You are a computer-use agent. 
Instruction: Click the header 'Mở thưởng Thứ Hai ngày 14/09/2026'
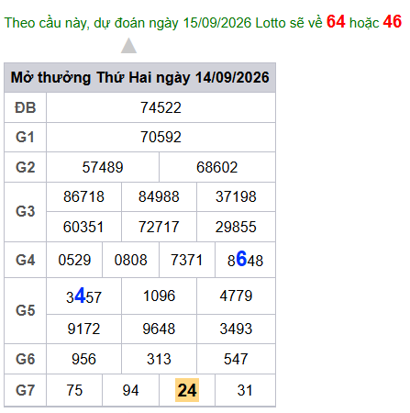140,77
